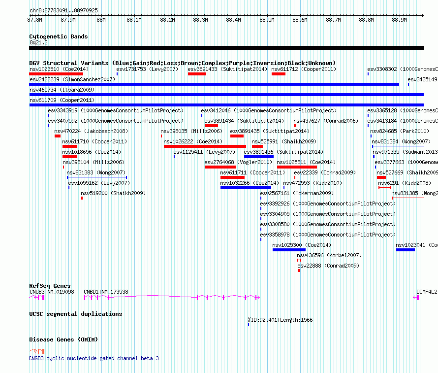Click the esv3891435 (Suktitipat2014) red bar
This screenshot has width=438, height=373.
[237, 136]
